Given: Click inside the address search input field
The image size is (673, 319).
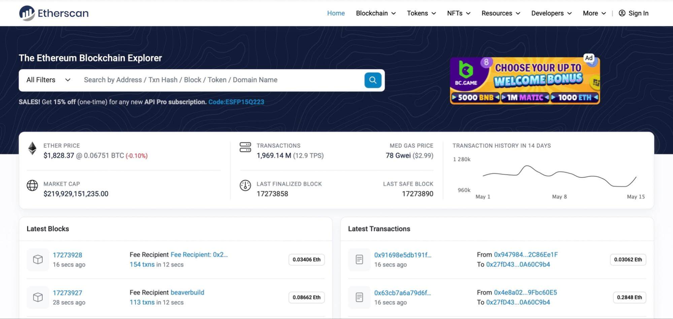Looking at the screenshot, I should 202,80.
